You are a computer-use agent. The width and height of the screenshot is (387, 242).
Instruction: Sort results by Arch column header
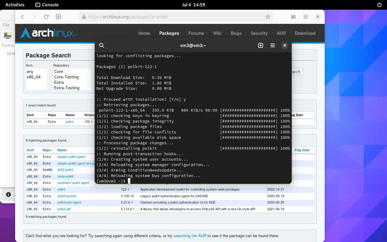click(30, 150)
